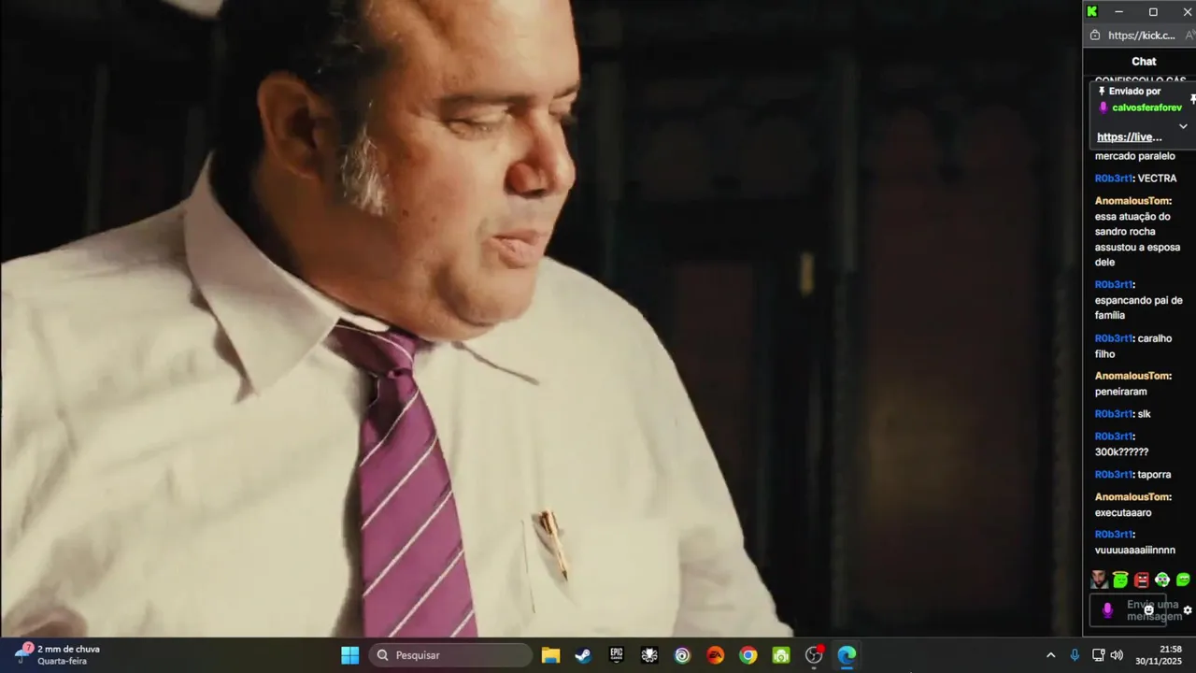Open the pinned https://live... link
The height and width of the screenshot is (673, 1196).
(x=1129, y=137)
